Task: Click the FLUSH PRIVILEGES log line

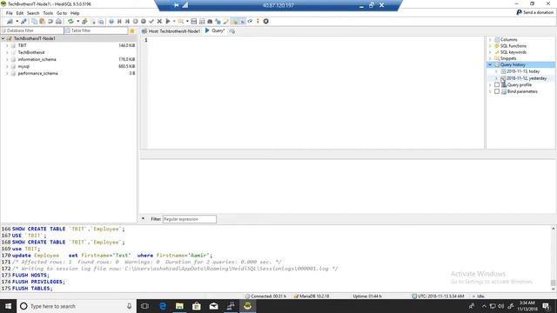Action: 38,282
